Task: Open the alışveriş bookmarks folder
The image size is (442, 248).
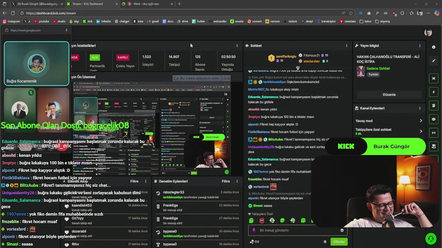Action: [x=382, y=21]
